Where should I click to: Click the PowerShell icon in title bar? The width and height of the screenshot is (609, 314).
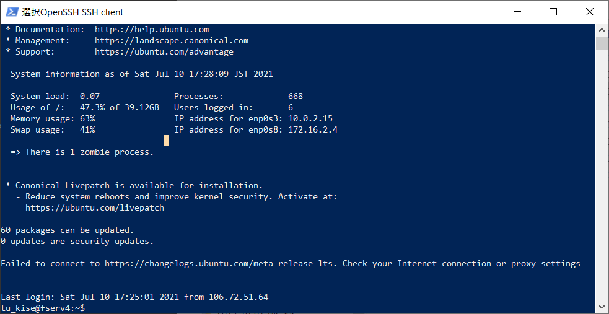click(11, 12)
